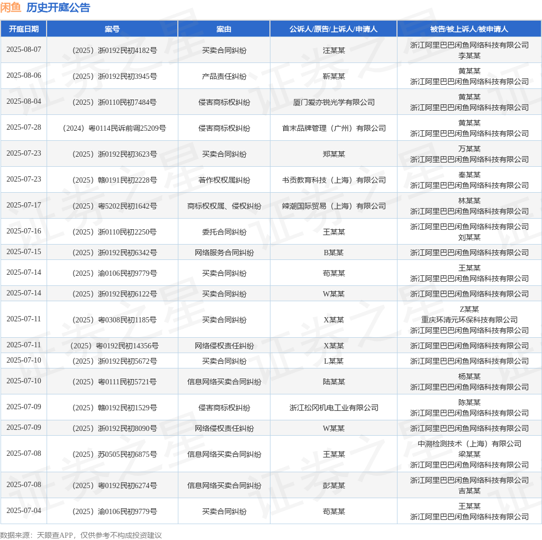This screenshot has width=542, height=540.
Task: Click plaintiff 首末品牌管理（广州）有限公司
Action: click(333, 128)
